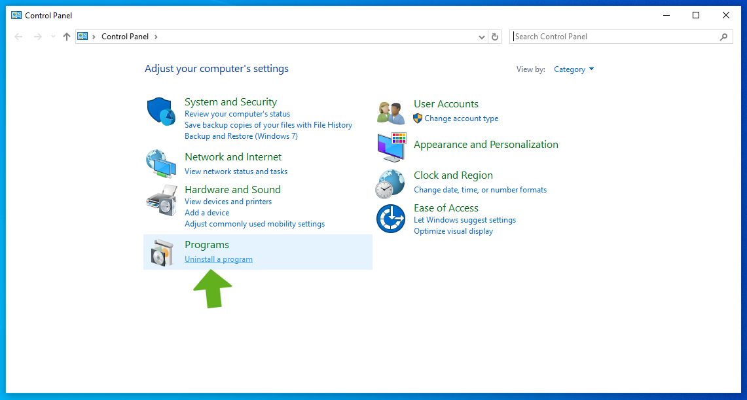Screen dimensions: 747x400
Task: Click the Up arrow navigation button
Action: [66, 37]
